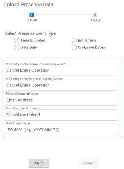The height and width of the screenshot is (169, 124).
Task: Select the RESULTS step label
Action: tap(95, 20)
